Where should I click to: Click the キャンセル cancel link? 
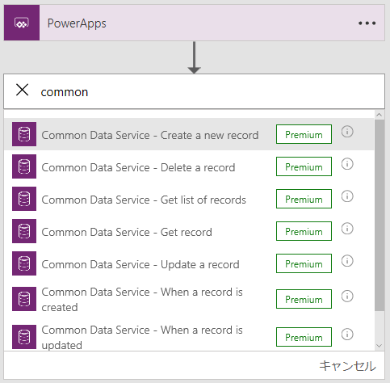tap(347, 366)
